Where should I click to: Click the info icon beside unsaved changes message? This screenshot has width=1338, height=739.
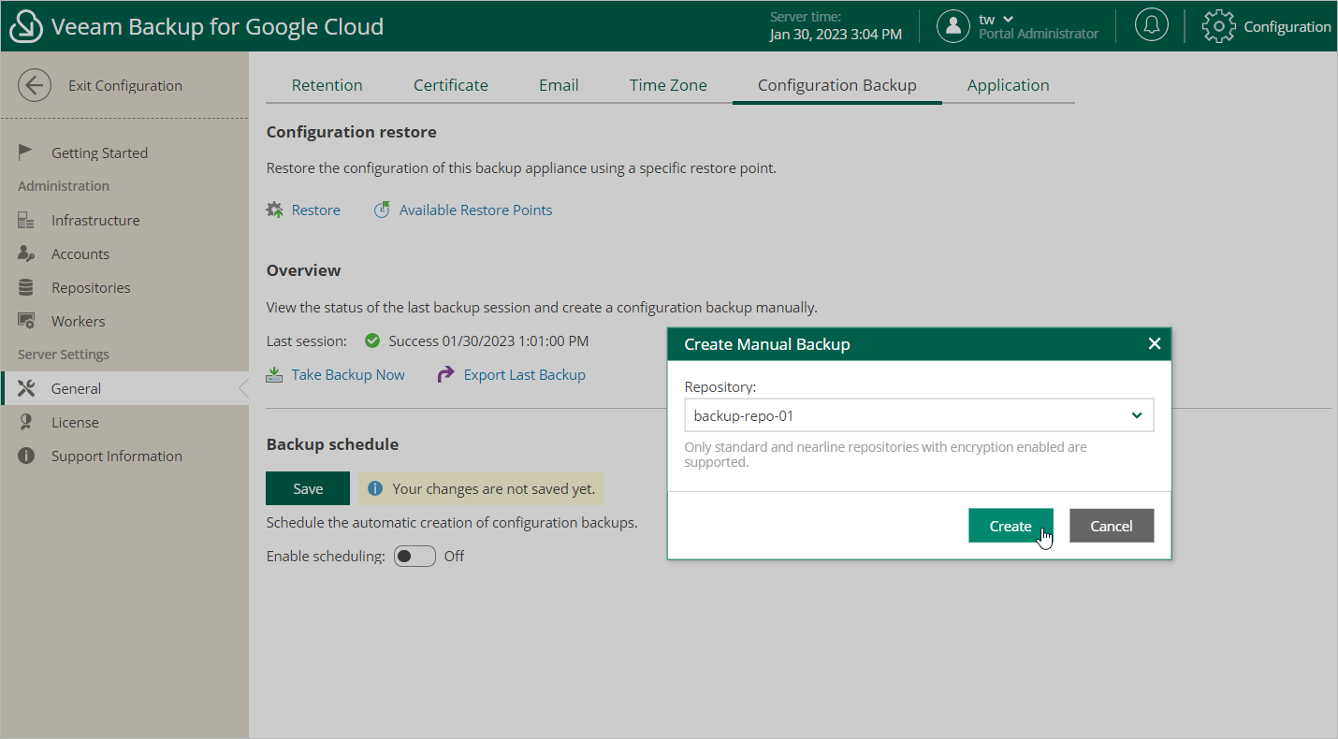[x=375, y=488]
